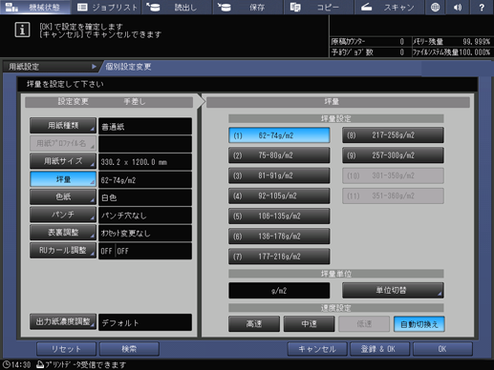This screenshot has height=370, width=494.
Task: Select weight (7) 177-216g/m2
Action: coord(279,257)
